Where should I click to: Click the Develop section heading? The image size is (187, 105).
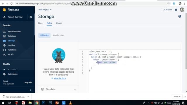[x=7, y=25]
